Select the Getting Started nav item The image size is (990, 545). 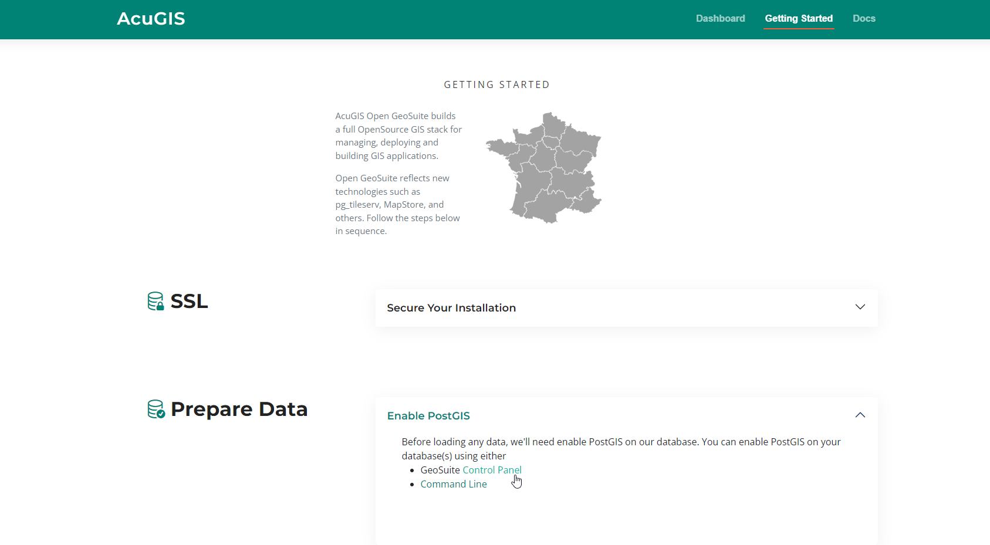click(x=798, y=19)
